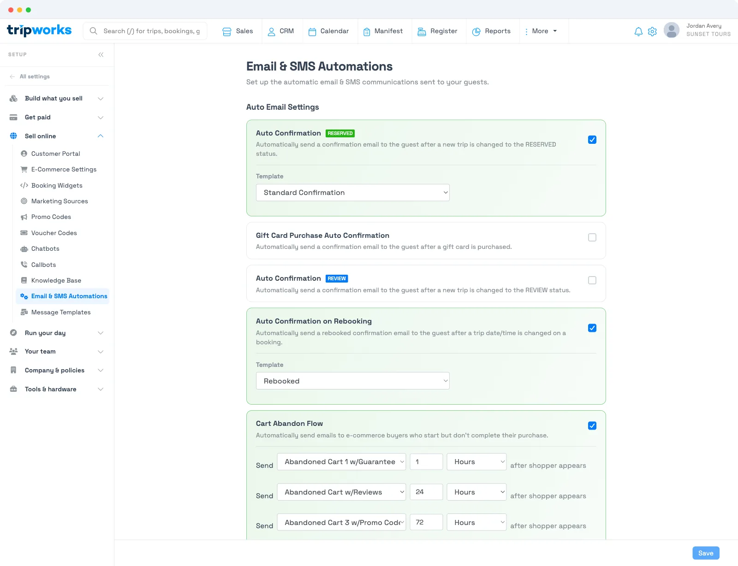The width and height of the screenshot is (738, 566).
Task: Click the Tools & hardware icon
Action: point(13,389)
